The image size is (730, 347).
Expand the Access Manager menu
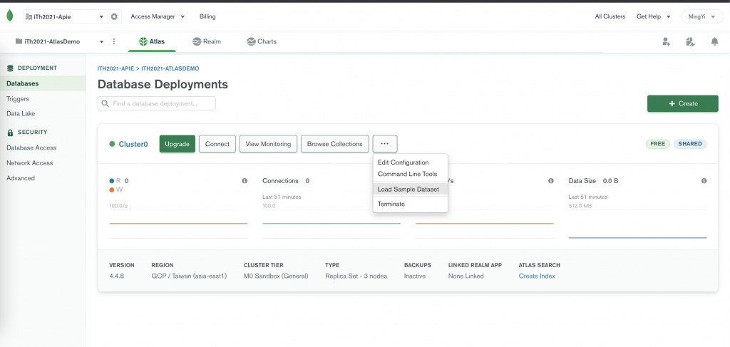tap(158, 17)
